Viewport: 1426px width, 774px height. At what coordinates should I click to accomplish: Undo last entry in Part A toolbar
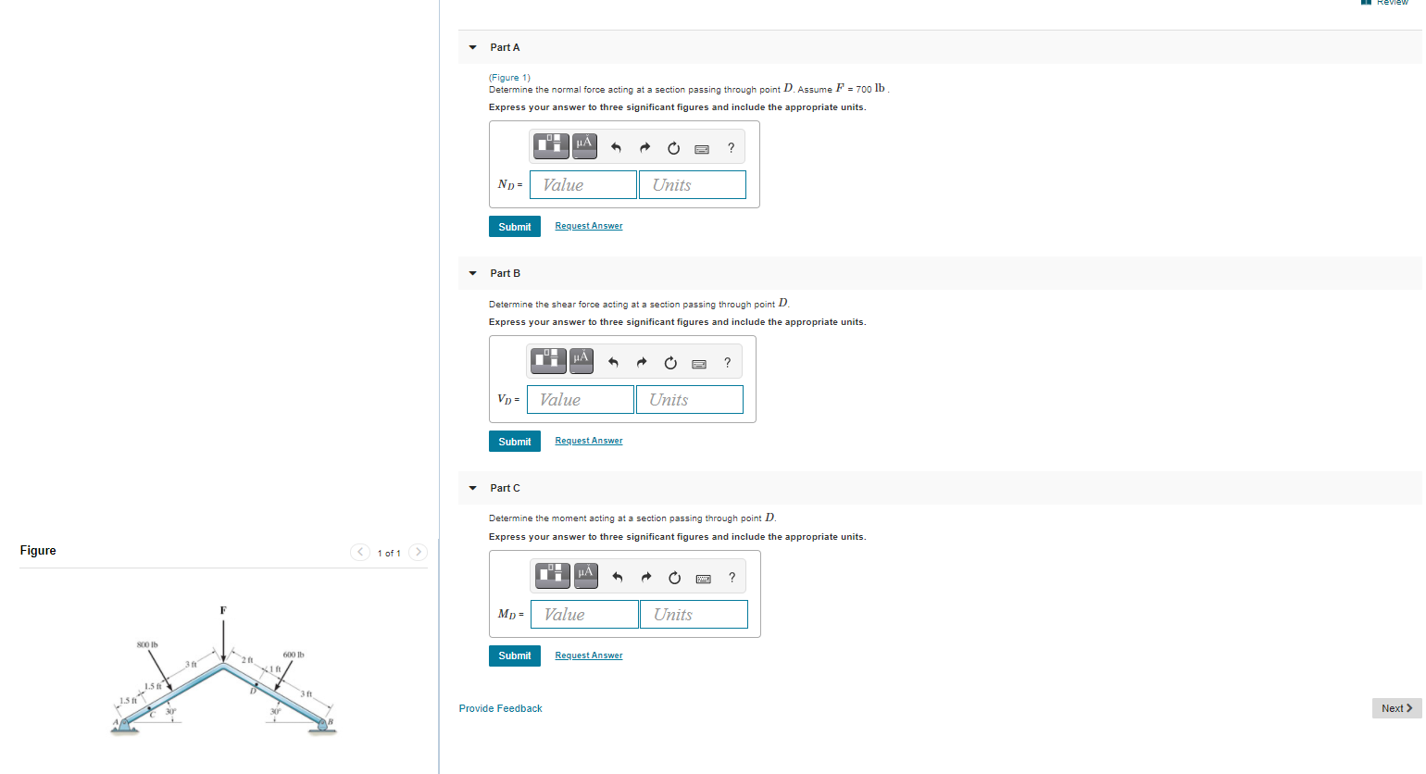pos(616,148)
